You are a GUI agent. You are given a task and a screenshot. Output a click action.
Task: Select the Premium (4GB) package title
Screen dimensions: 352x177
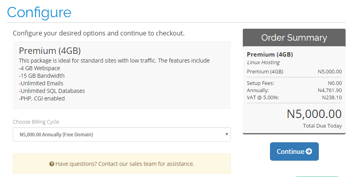pos(50,51)
